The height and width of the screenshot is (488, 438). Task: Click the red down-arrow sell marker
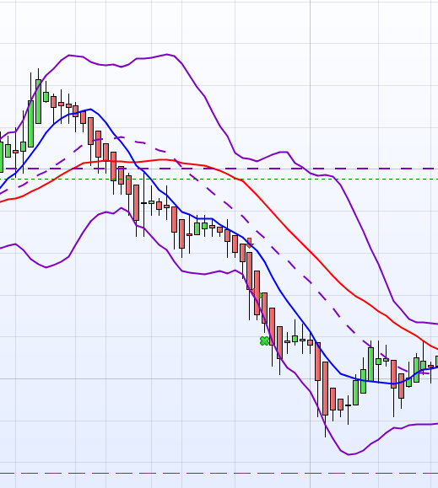click(249, 243)
